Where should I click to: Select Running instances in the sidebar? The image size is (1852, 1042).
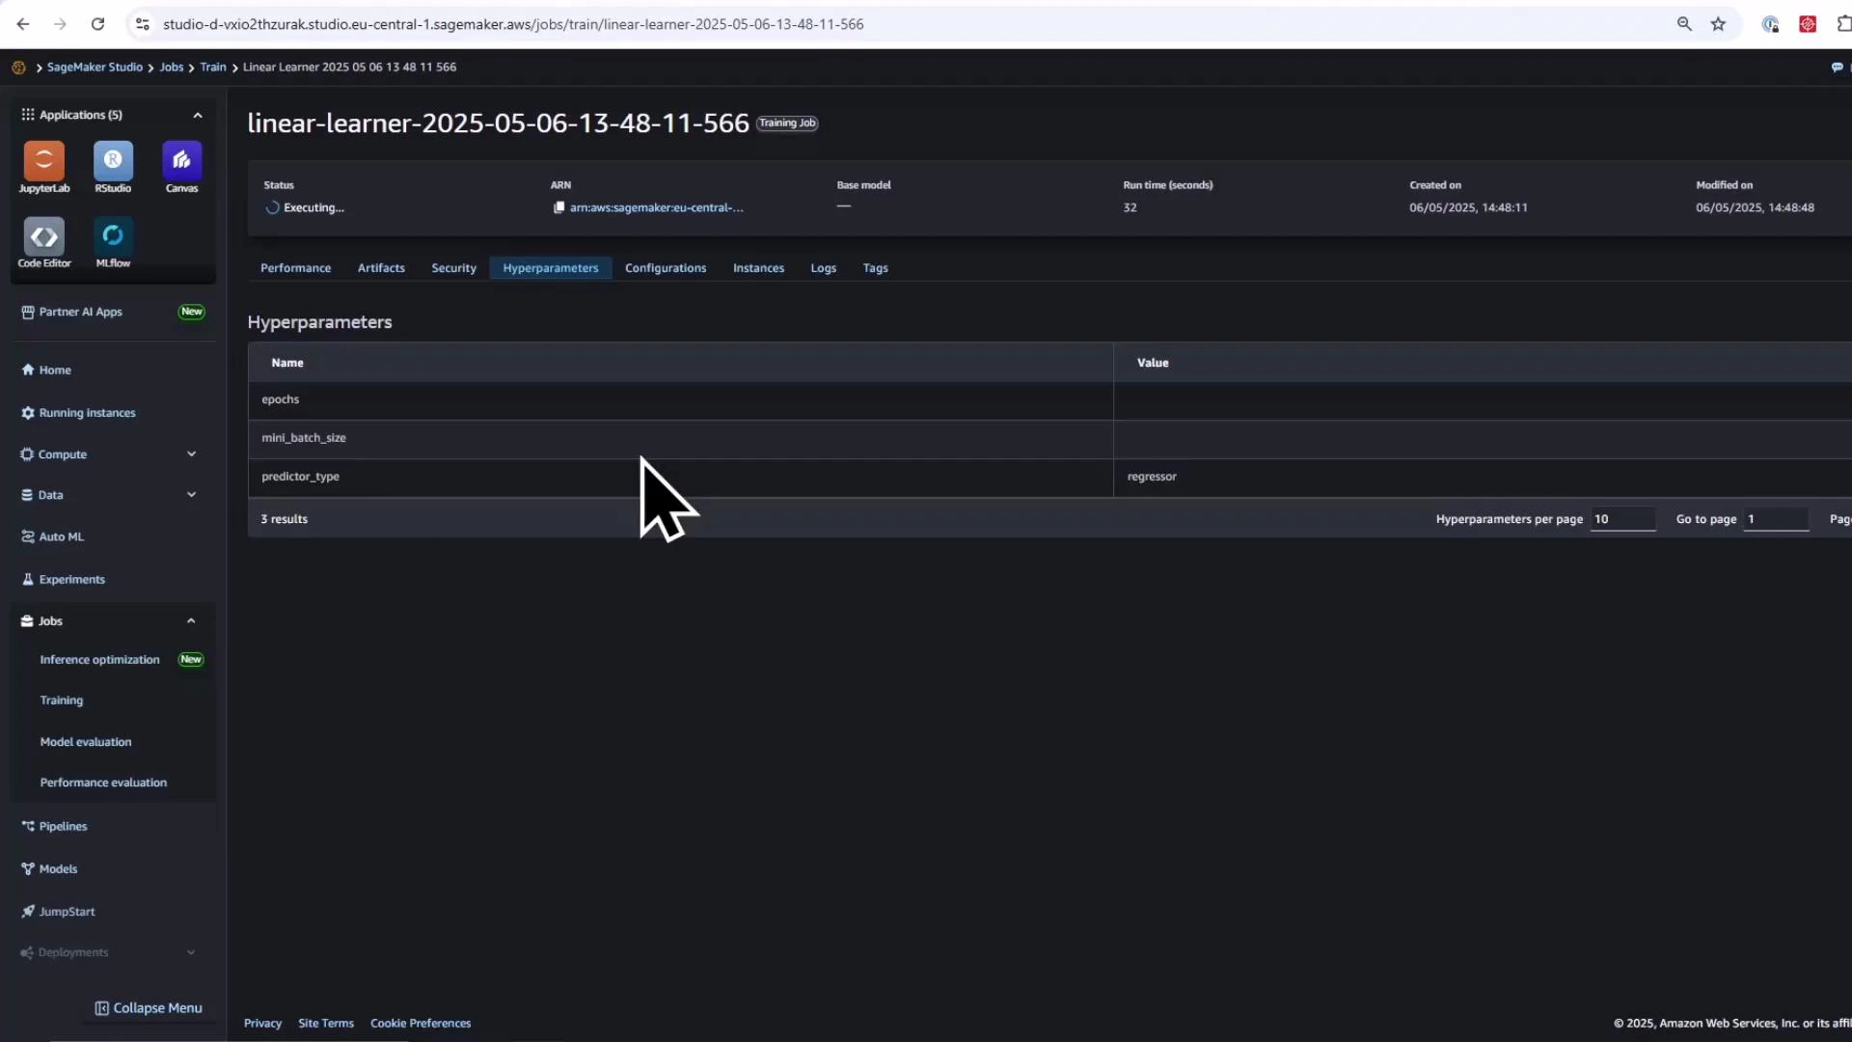tap(88, 412)
